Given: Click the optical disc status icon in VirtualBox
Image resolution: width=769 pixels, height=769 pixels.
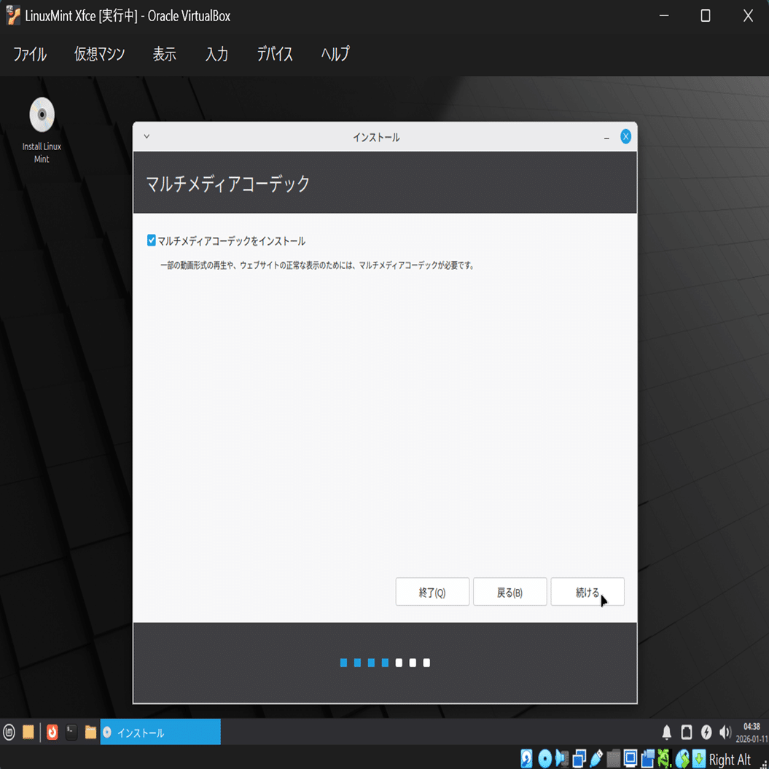Looking at the screenshot, I should tap(544, 760).
